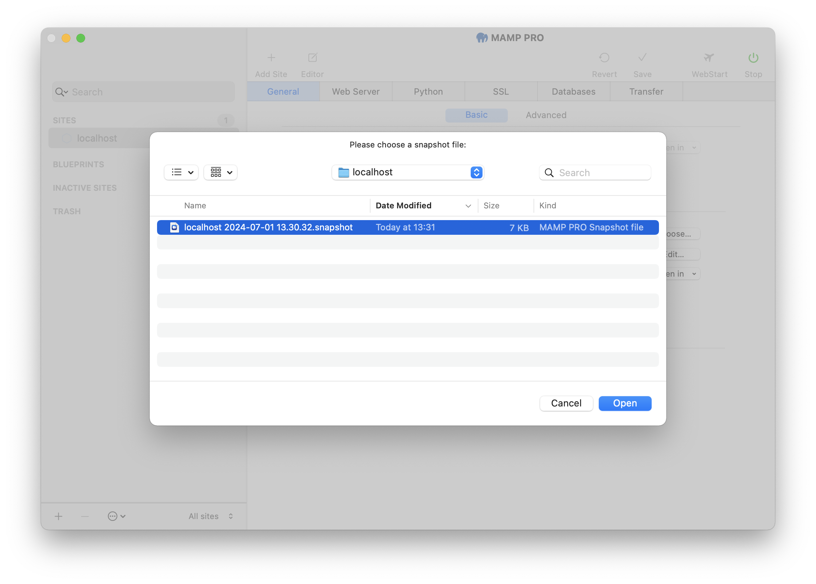Click the MAMP PRO elephant logo
Screen dimensions: 816x584
(x=482, y=38)
